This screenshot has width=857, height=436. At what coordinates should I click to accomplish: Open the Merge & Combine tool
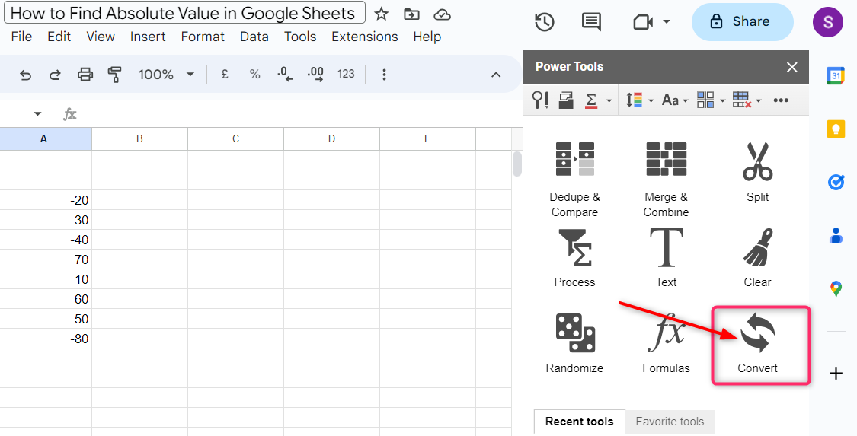click(666, 180)
